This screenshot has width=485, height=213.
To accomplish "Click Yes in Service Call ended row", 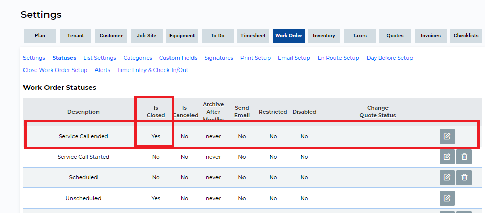I will (156, 136).
